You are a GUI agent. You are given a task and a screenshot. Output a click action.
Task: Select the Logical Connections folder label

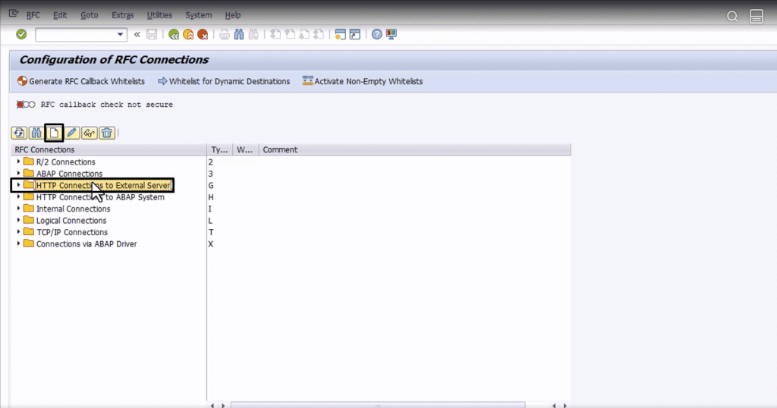[x=71, y=221]
